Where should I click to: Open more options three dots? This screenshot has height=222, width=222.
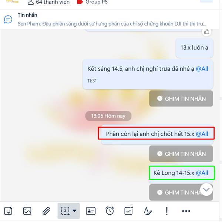point(186,211)
